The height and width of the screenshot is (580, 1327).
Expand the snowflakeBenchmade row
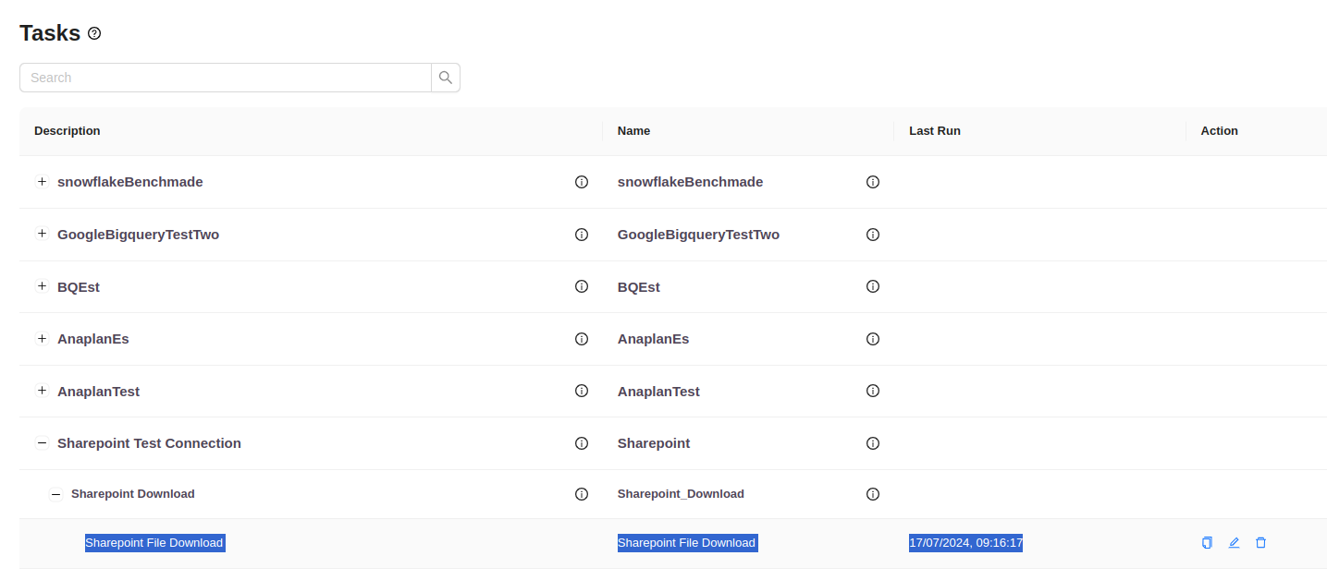click(x=42, y=182)
